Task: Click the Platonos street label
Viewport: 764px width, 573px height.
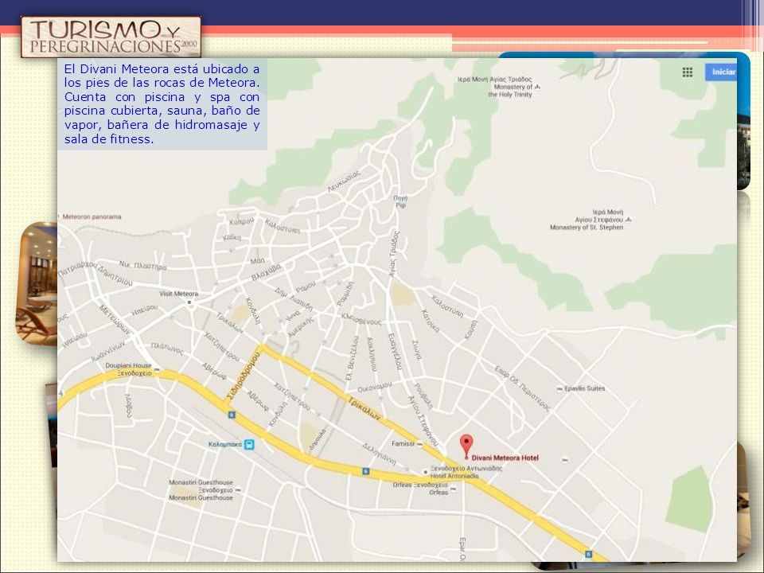Action: click(x=167, y=349)
